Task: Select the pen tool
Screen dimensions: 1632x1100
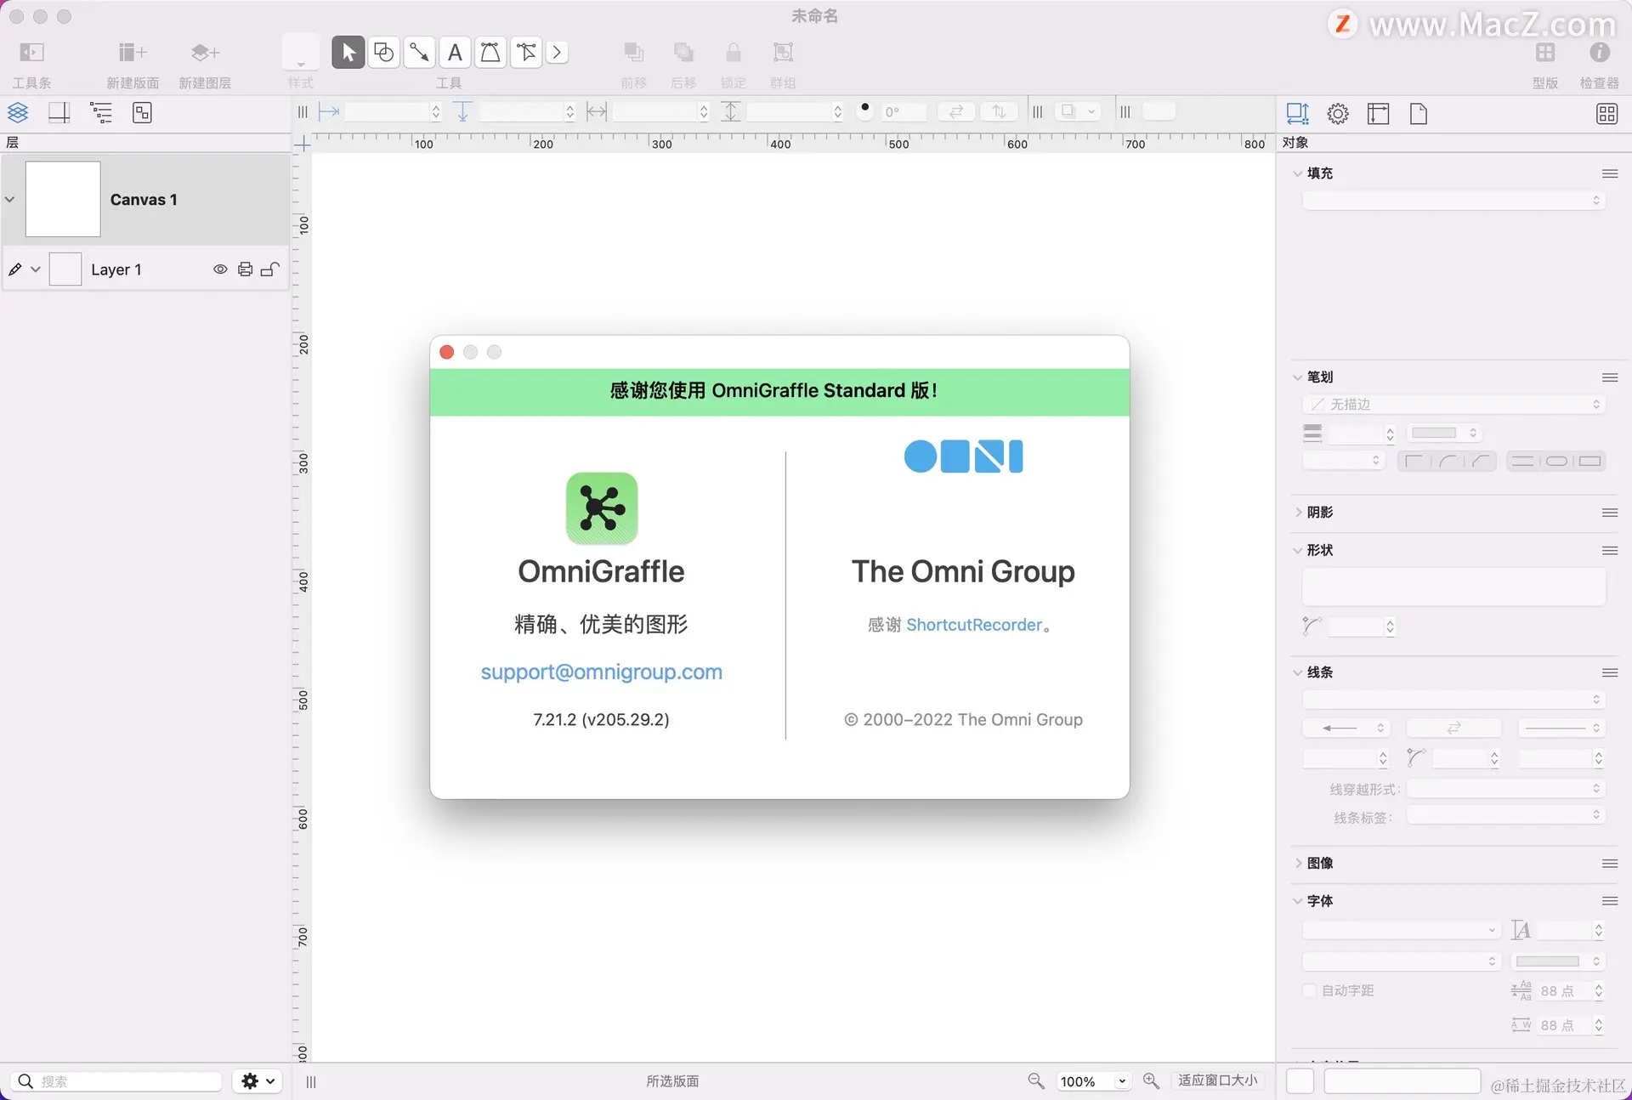Action: click(490, 53)
